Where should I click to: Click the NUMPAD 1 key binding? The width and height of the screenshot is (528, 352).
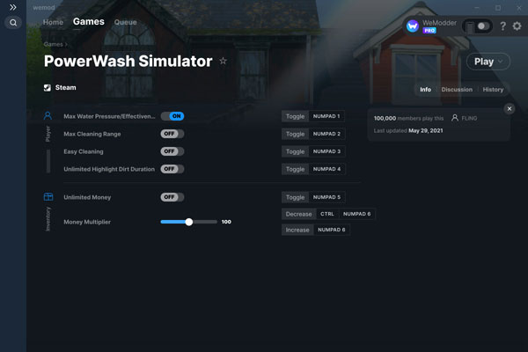coord(326,116)
